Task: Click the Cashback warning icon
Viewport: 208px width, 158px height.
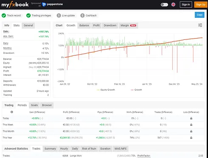Action: click(x=82, y=16)
